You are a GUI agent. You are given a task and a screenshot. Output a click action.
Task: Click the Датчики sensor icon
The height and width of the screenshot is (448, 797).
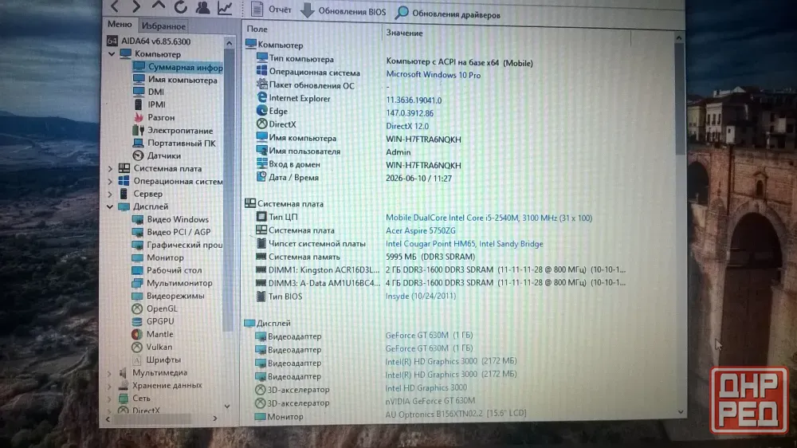click(138, 155)
